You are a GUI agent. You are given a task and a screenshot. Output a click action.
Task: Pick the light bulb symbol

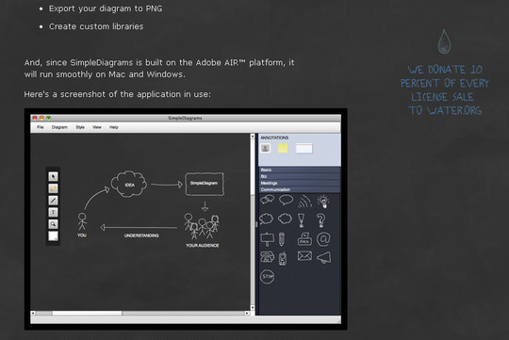[323, 202]
